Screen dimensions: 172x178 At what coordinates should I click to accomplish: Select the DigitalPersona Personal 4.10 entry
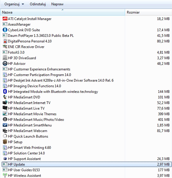click(87, 41)
